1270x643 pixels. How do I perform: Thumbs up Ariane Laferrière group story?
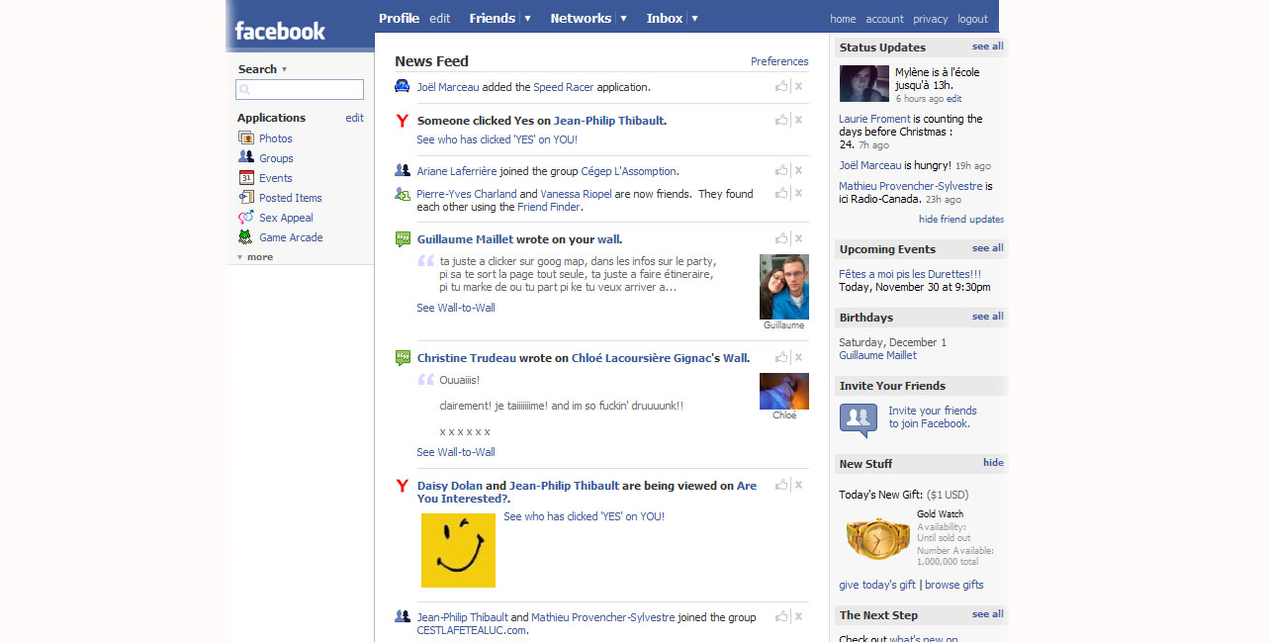tap(781, 170)
